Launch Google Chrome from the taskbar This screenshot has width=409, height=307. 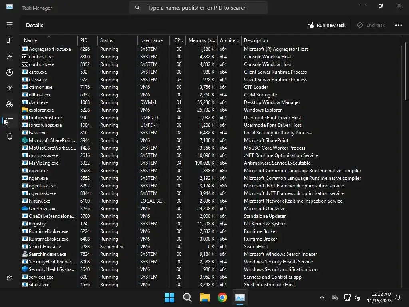point(222,297)
